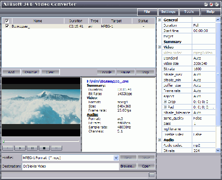Sort list by Duration column header
This screenshot has width=222, height=180.
coord(76,21)
